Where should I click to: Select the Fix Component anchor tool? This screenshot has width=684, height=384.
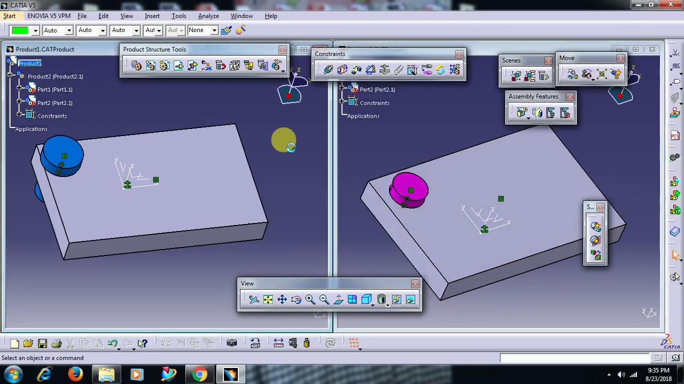point(384,70)
